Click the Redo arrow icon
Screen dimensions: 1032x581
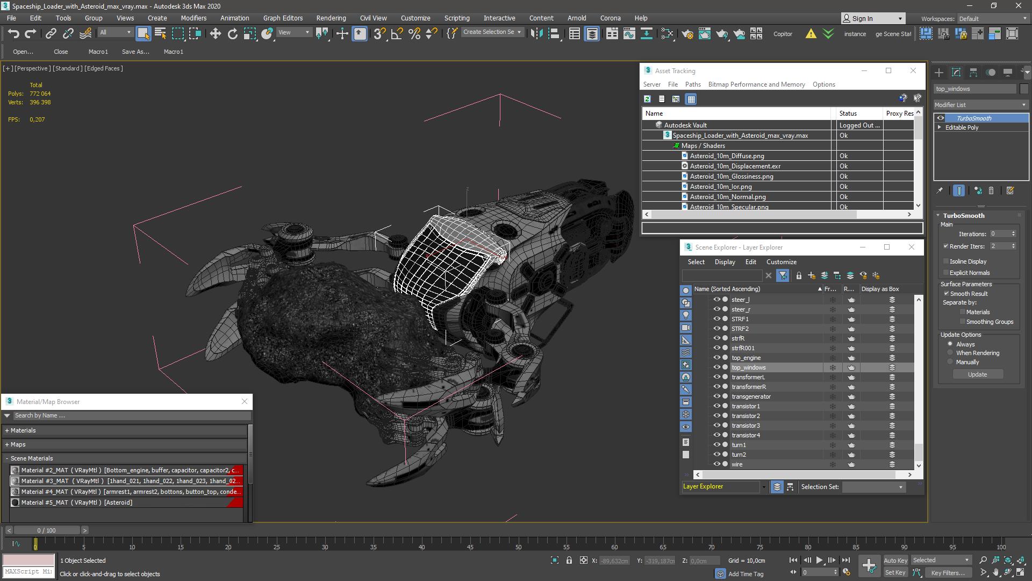point(31,33)
